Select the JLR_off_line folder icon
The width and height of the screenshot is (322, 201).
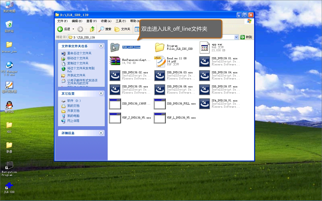pyautogui.click(x=115, y=47)
